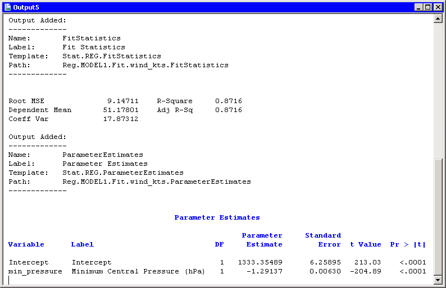This screenshot has width=446, height=288.
Task: Close the Output5 window
Action: click(x=438, y=7)
